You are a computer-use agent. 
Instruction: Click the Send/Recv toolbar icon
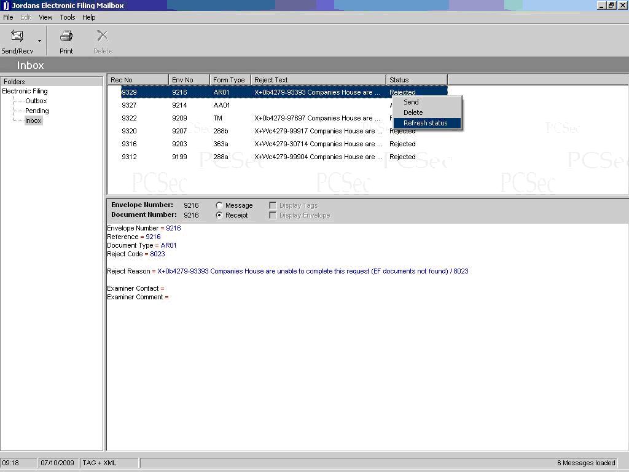tap(17, 37)
